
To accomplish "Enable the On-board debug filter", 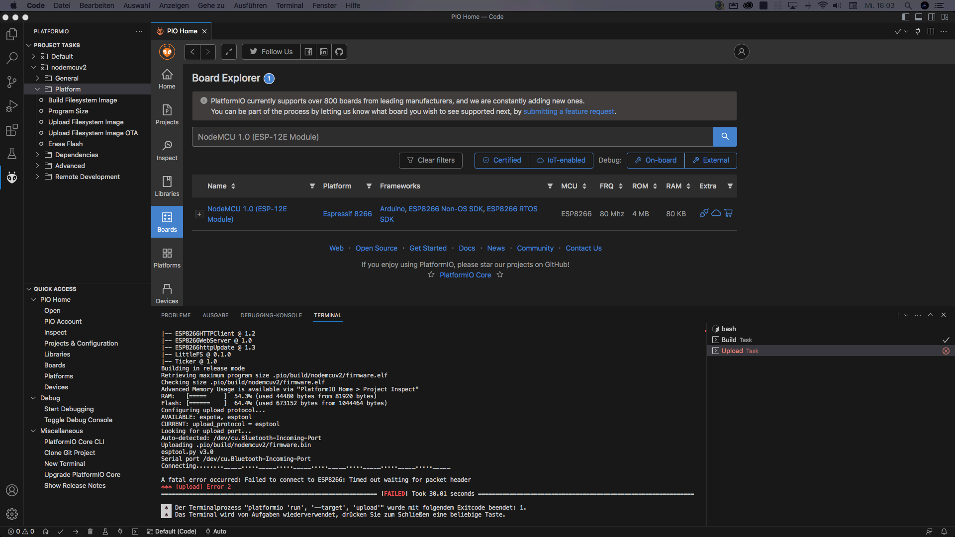I will (x=655, y=160).
